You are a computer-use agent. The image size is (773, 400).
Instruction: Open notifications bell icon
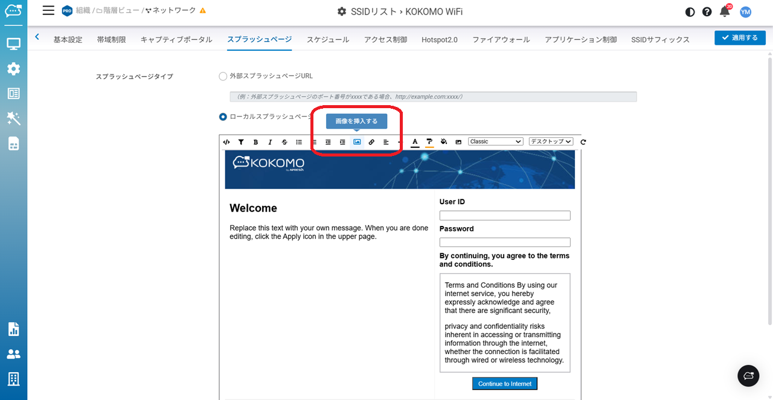725,11
